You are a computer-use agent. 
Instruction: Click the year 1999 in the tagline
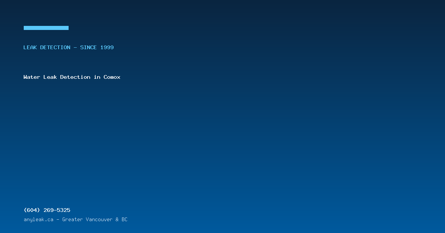click(x=107, y=47)
